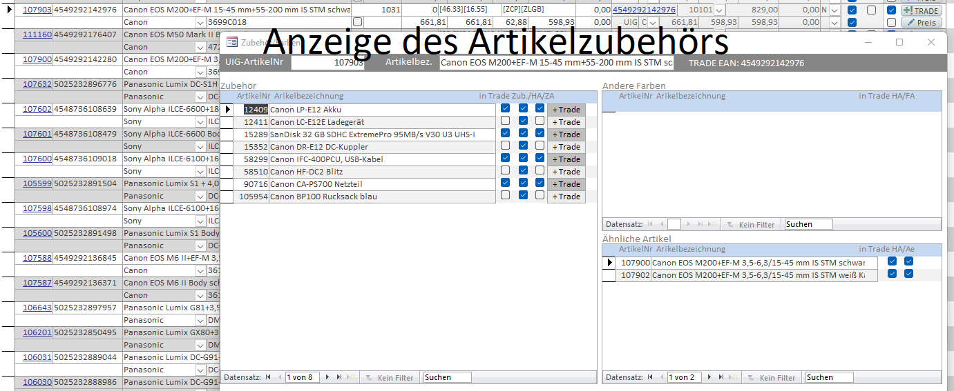Open dropdown next to value 10101

tap(719, 10)
